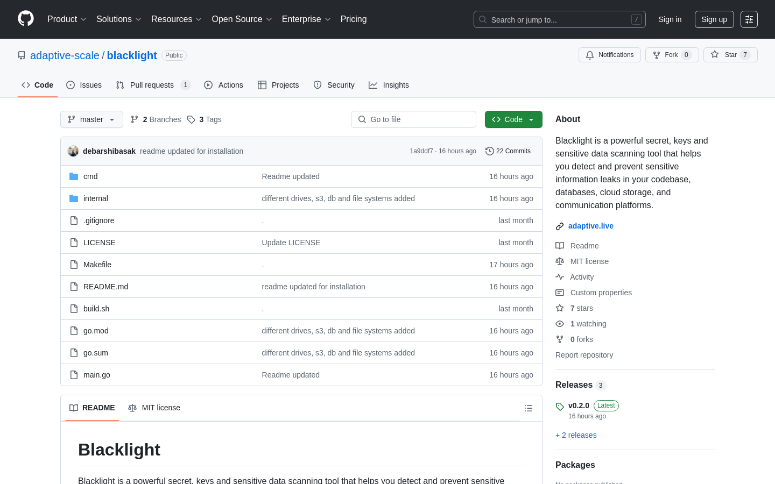Screen dimensions: 775x484
Task: Open the master branch selector dropdown
Action: tap(91, 119)
